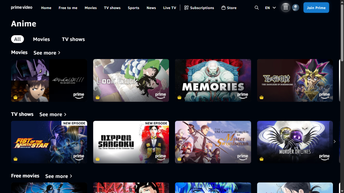The image size is (344, 193).
Task: Click bag icon on Fist of the North Star
Action: point(15,159)
